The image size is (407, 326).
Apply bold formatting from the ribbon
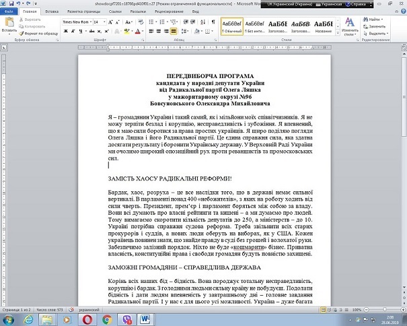pos(65,31)
